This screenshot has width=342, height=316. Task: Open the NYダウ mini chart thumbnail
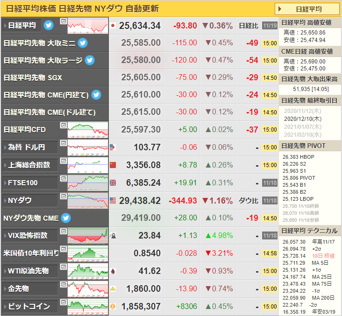(88, 201)
